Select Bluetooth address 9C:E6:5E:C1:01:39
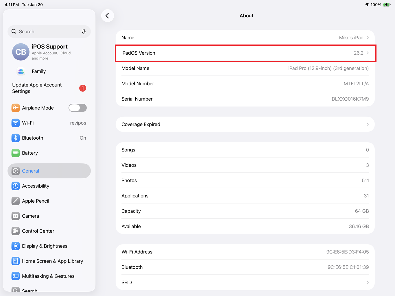Screen dimensions: 395x296 click(x=348, y=267)
